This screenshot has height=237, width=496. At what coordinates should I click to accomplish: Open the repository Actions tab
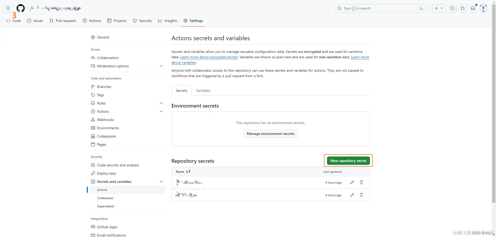click(x=92, y=21)
